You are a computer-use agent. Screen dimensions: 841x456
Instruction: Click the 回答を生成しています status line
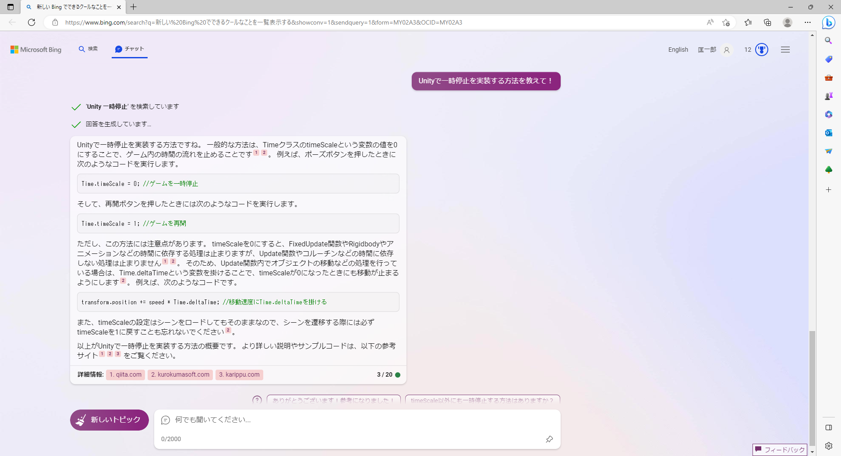coord(118,124)
